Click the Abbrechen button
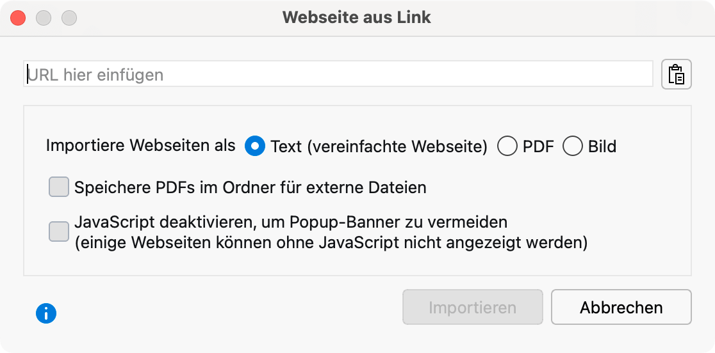Screen dimensions: 715x353 pyautogui.click(x=621, y=308)
